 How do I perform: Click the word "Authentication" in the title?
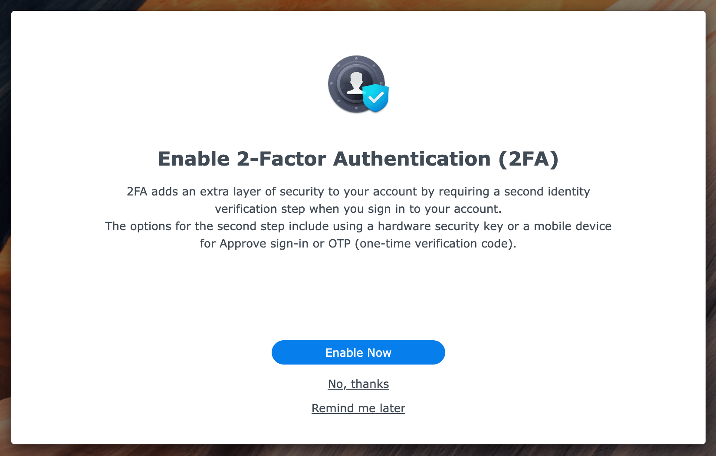[x=411, y=159]
